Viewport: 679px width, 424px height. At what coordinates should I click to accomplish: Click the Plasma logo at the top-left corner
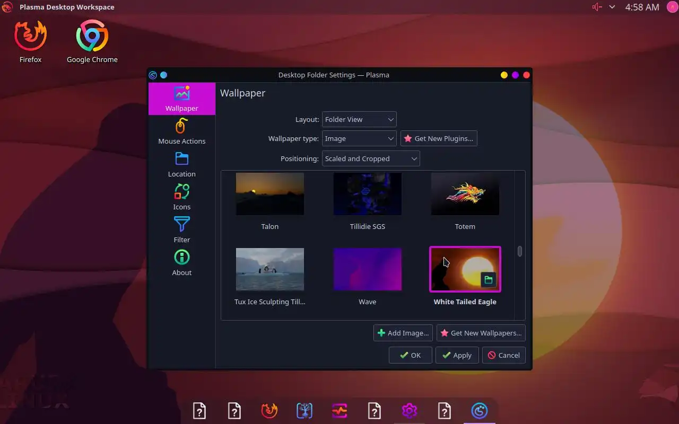(x=7, y=7)
